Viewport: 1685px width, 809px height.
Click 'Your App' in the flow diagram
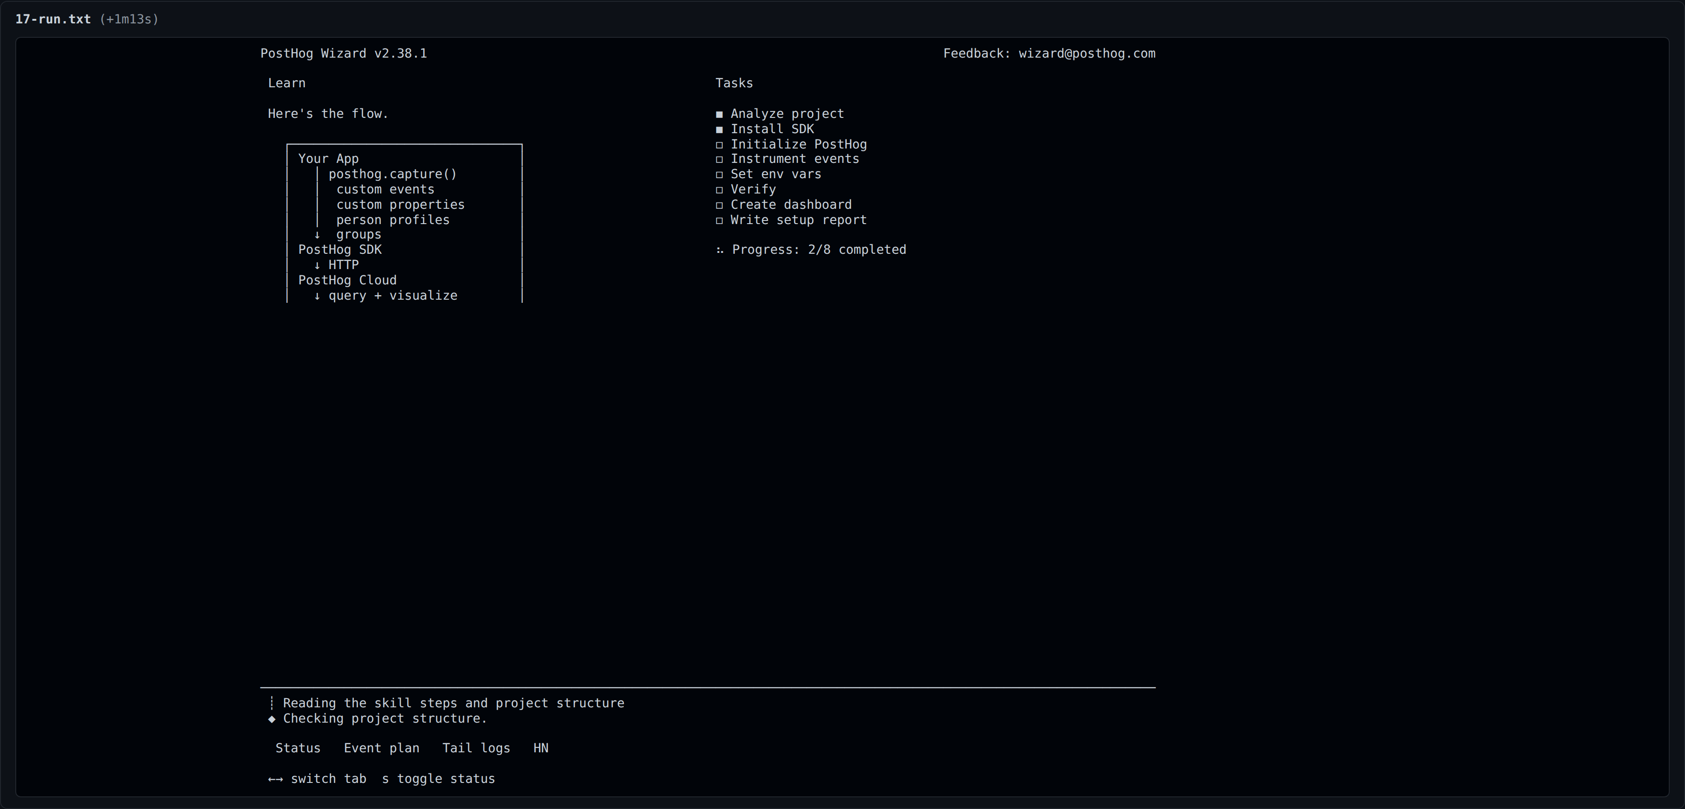[x=329, y=159]
